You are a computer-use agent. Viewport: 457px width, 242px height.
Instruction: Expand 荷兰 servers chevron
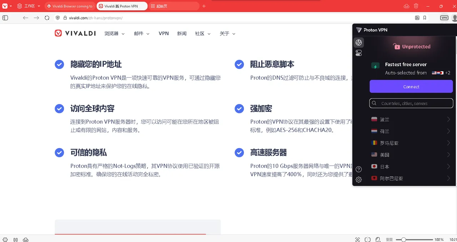(x=449, y=131)
